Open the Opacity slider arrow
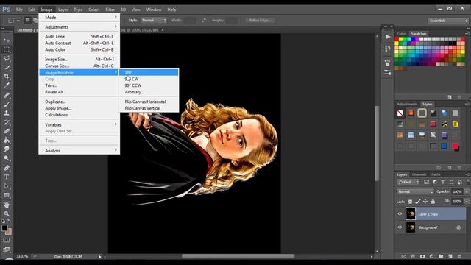471x265 pixels. (467, 191)
